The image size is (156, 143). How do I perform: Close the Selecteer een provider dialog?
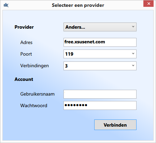(148, 4)
